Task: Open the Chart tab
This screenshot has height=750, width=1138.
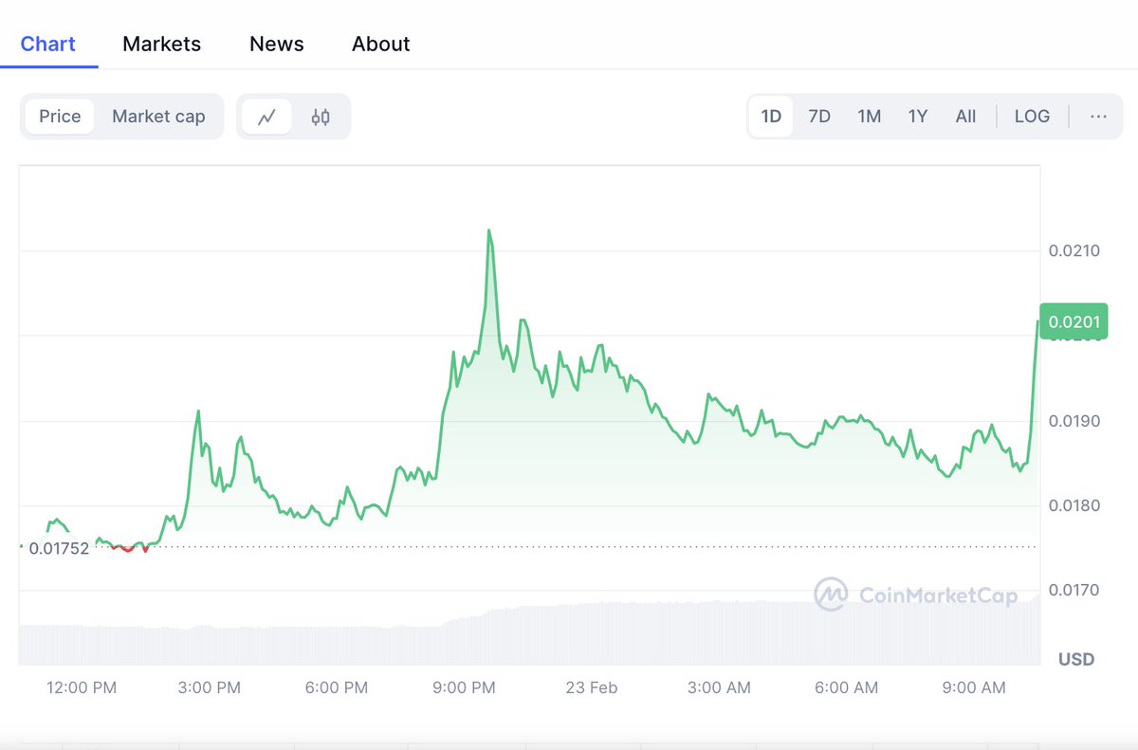Action: point(48,44)
